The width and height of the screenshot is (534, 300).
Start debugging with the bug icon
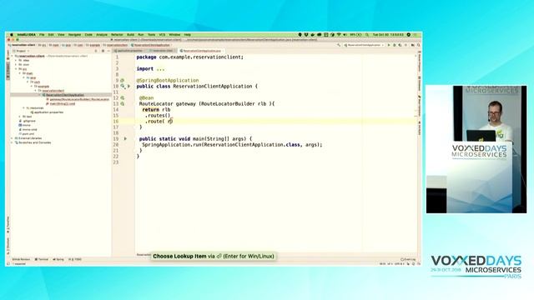(395, 45)
